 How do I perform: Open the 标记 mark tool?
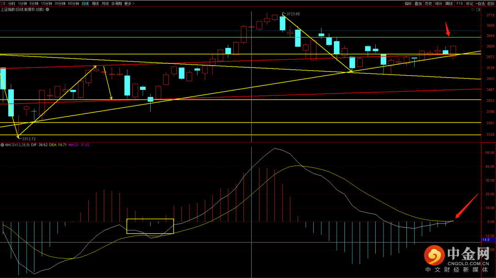click(469, 3)
